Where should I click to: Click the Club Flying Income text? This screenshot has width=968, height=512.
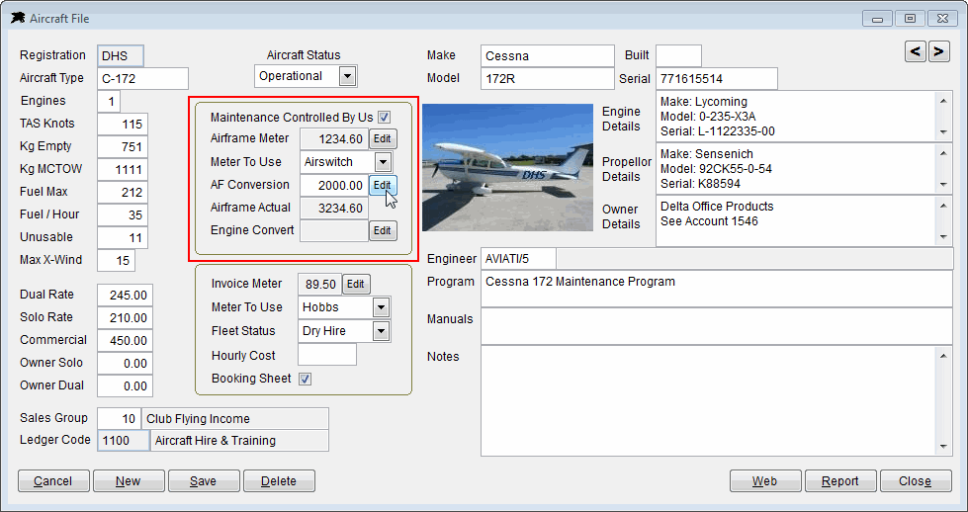198,419
